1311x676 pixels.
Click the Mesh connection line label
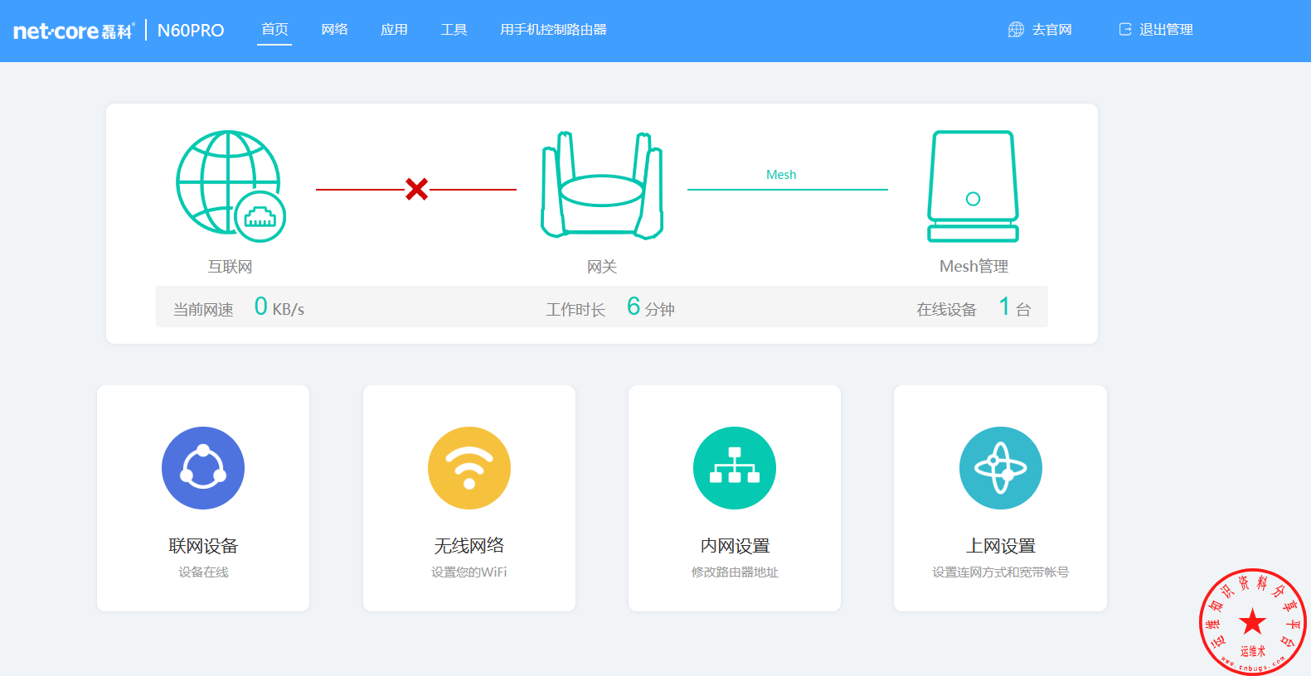click(781, 175)
